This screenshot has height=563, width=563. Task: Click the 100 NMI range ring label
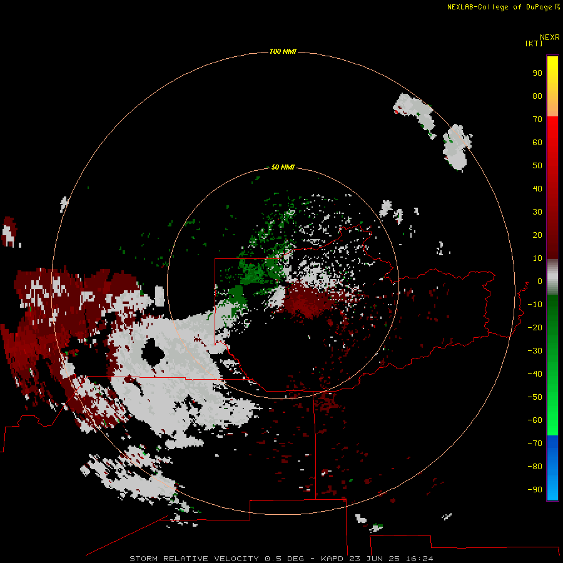tap(283, 51)
